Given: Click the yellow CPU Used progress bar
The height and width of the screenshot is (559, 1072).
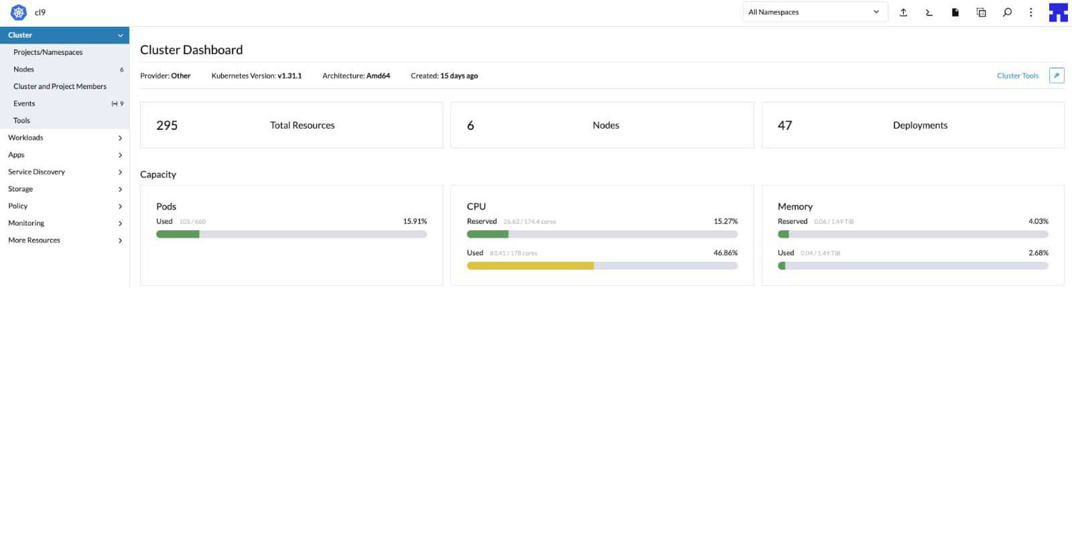Looking at the screenshot, I should 530,266.
